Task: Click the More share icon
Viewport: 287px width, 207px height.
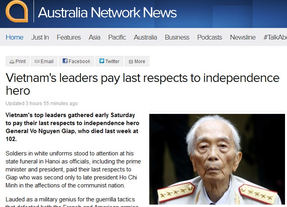Action: pos(131,62)
